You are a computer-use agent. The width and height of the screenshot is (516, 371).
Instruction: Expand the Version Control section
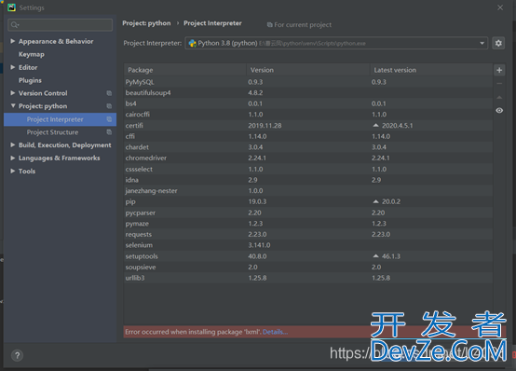(12, 93)
